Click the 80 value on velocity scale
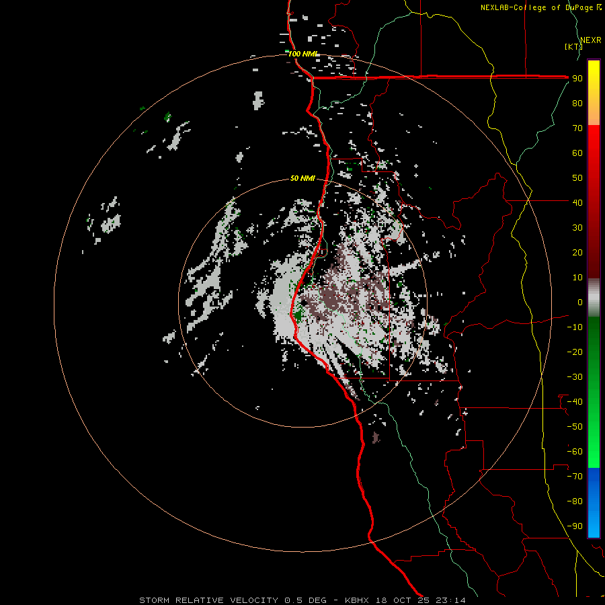This screenshot has height=605, width=605. (x=577, y=104)
